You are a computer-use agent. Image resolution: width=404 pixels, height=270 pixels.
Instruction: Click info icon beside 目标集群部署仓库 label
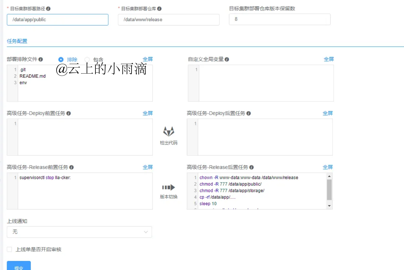(x=159, y=9)
